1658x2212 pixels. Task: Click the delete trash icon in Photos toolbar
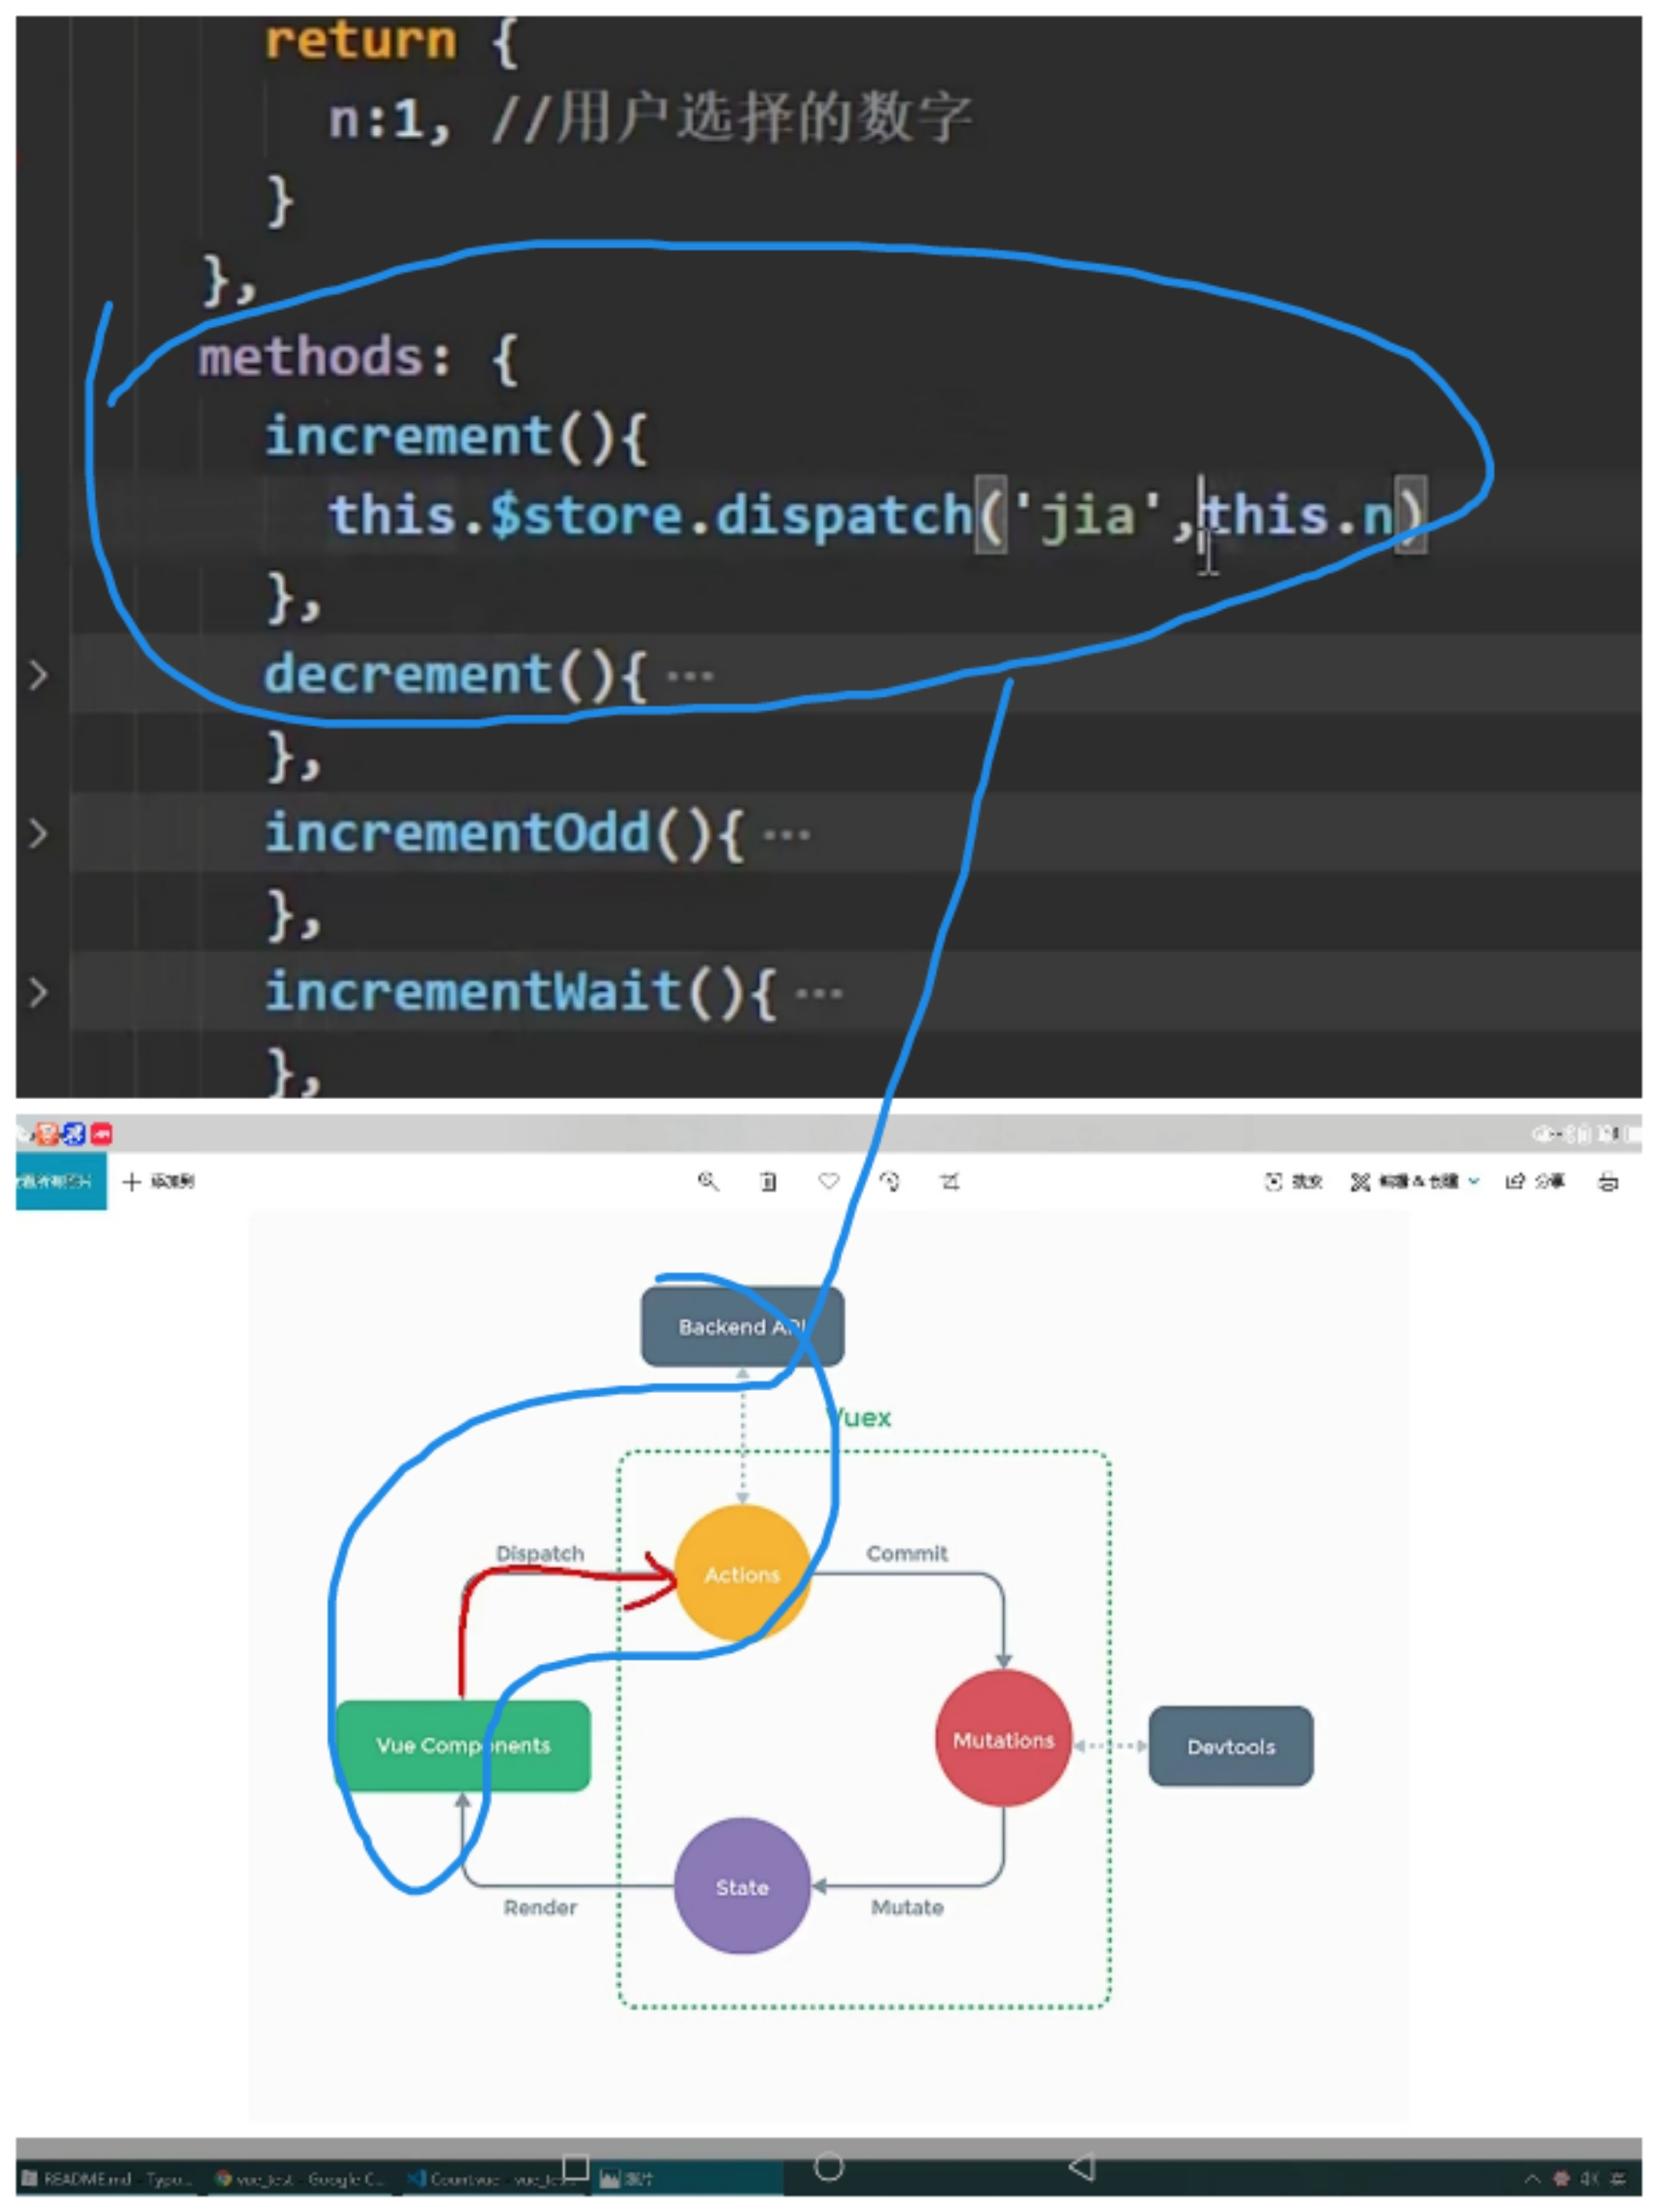(x=768, y=1182)
